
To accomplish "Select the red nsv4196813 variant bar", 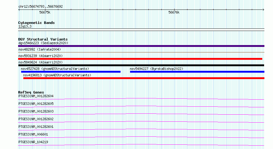I will coord(144,78).
